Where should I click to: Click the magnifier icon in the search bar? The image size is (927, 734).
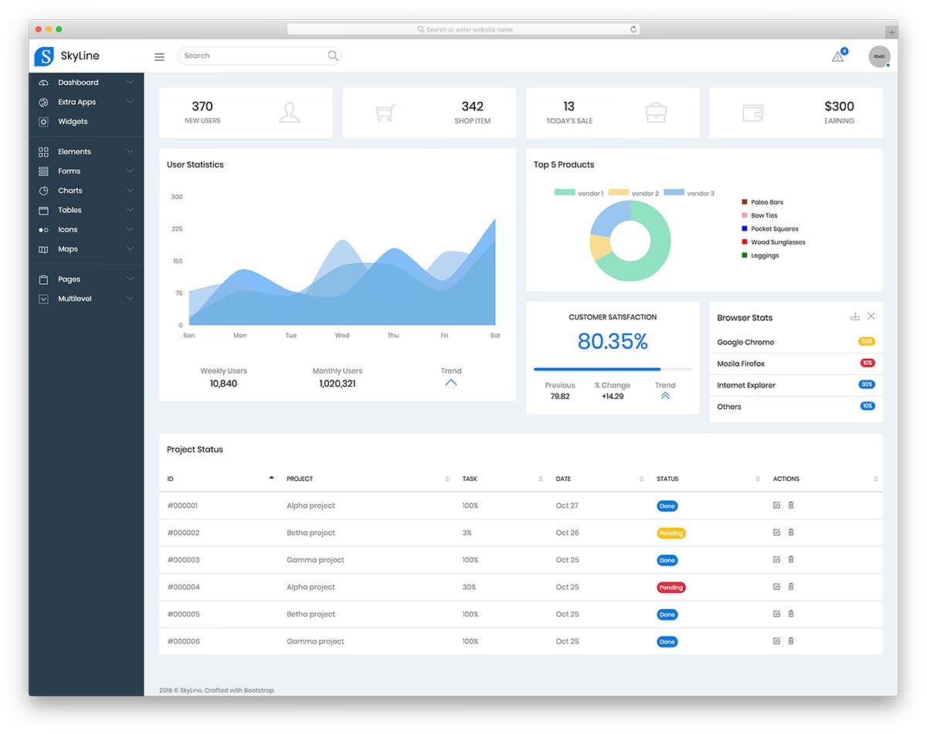[333, 56]
